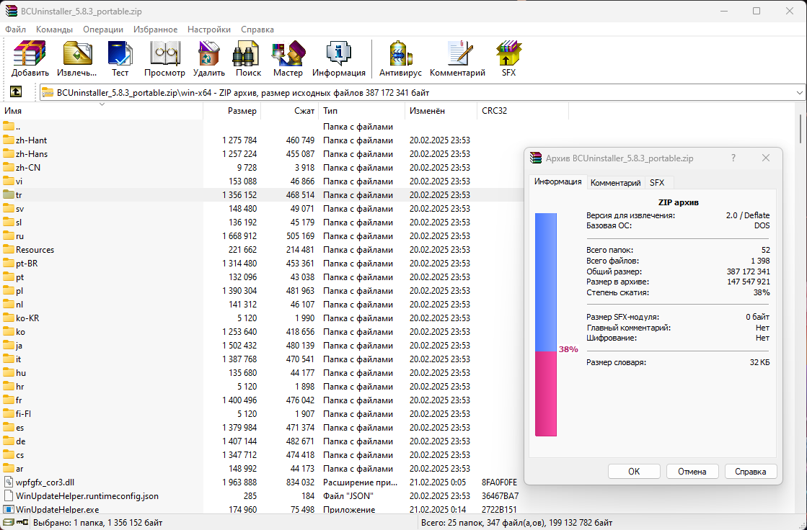The image size is (807, 530).
Task: Click the Antivirus (Антивирус) scan icon
Action: point(400,59)
